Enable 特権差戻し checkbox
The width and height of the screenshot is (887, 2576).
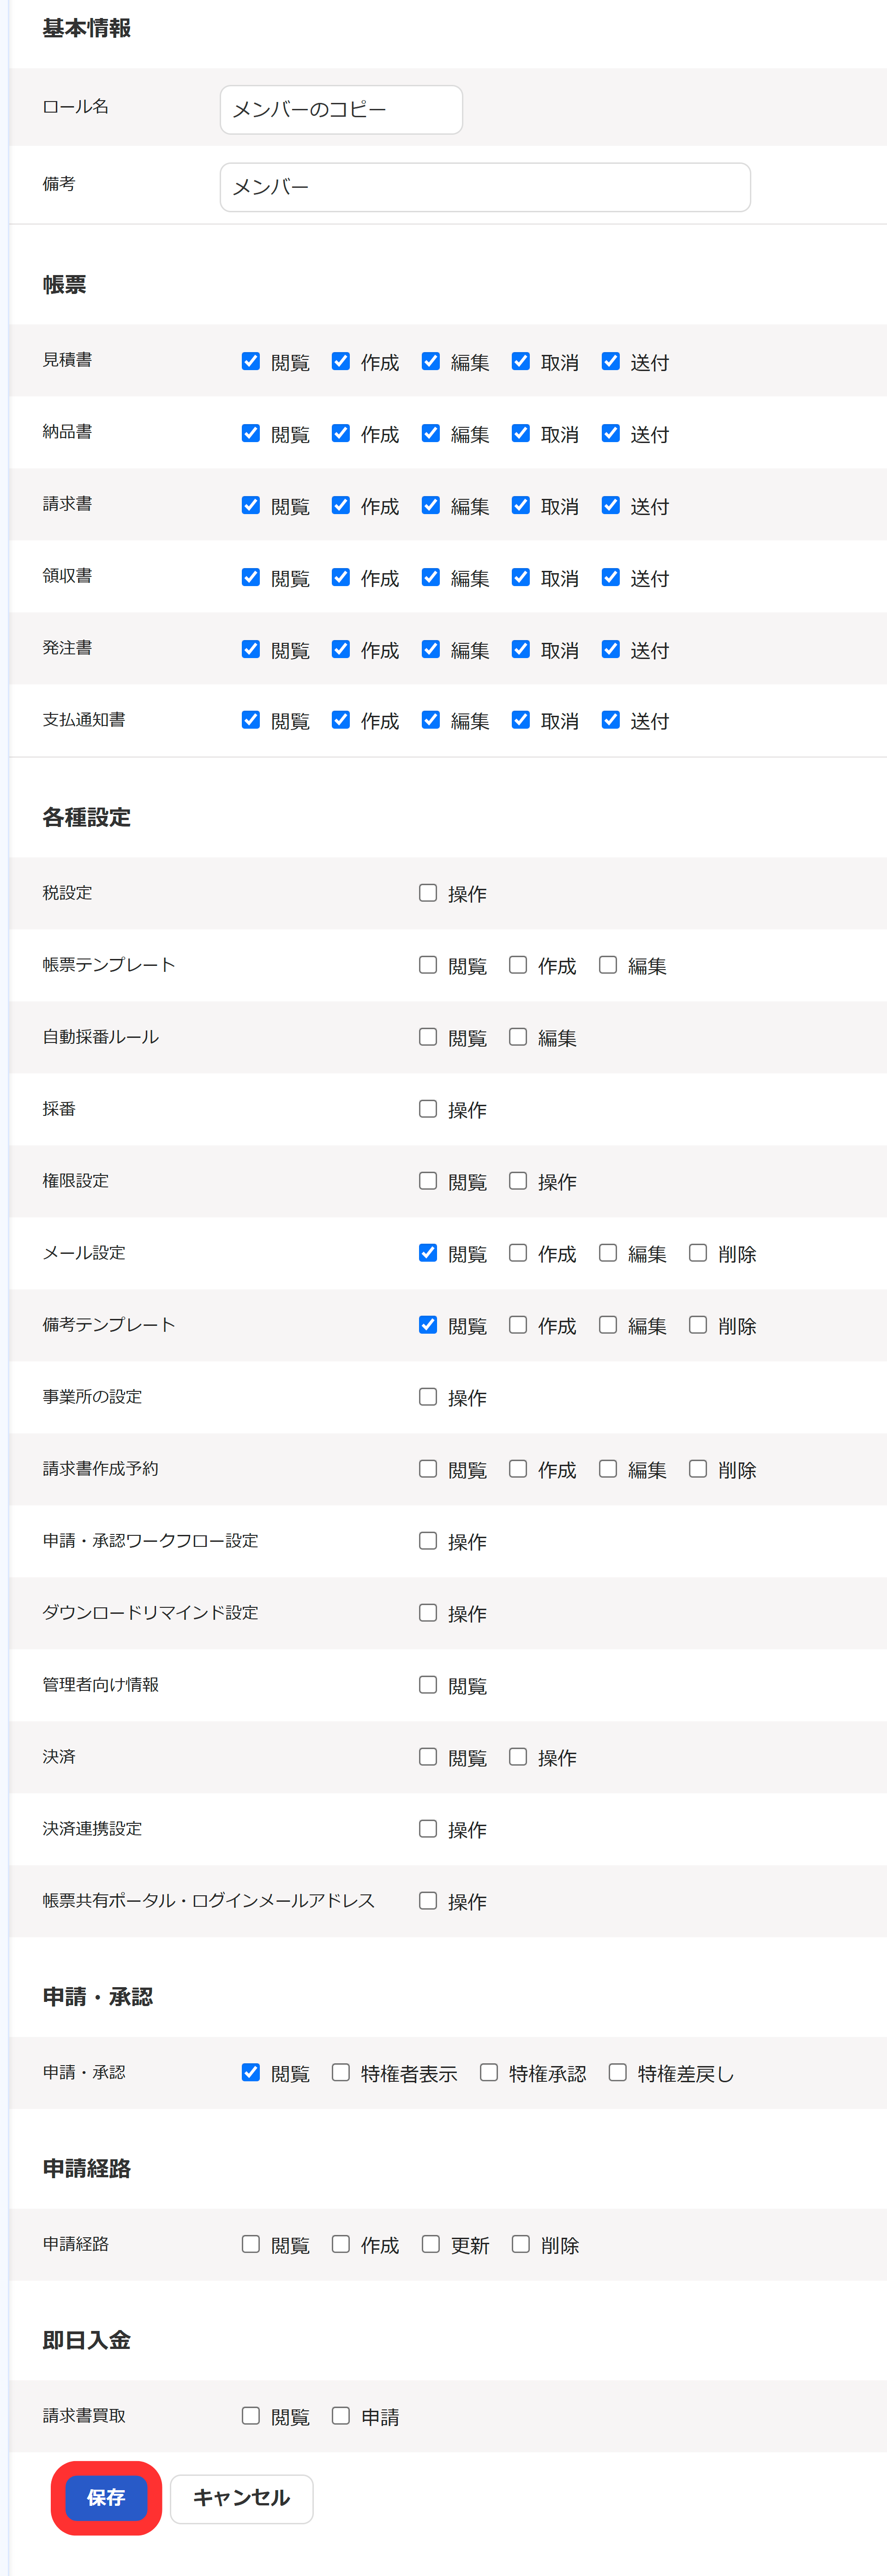pos(618,2073)
